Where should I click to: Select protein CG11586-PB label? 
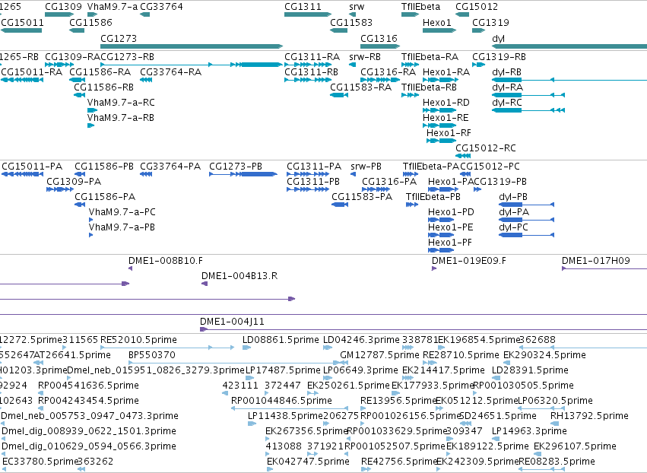(x=104, y=167)
